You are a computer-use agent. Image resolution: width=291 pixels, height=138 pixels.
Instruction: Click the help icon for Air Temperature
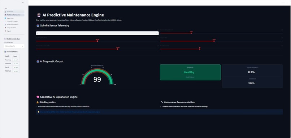tap(158, 38)
